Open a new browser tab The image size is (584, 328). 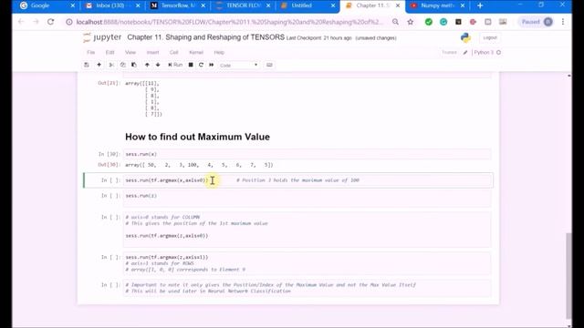(x=480, y=5)
